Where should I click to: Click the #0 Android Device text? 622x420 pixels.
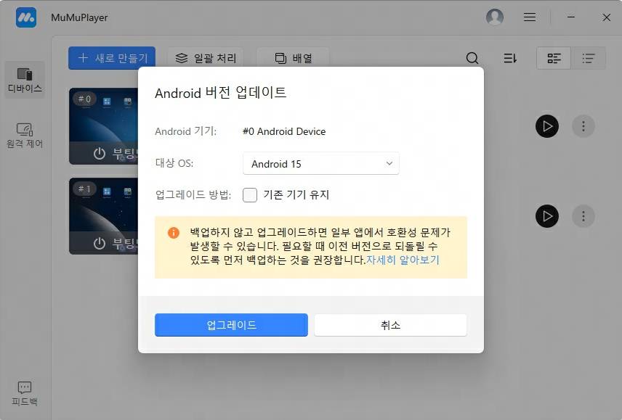(284, 131)
